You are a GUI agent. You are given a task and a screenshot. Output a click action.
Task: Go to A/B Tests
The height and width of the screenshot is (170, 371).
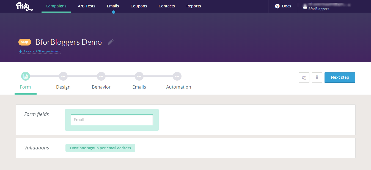(x=87, y=6)
